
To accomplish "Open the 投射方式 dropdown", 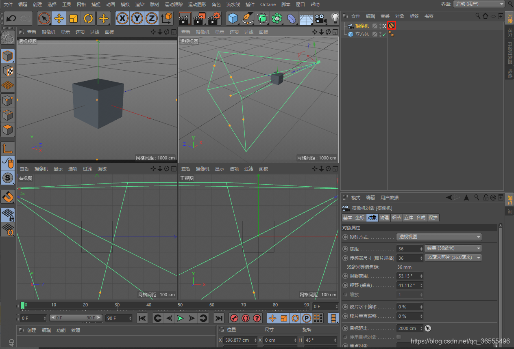I will 439,237.
